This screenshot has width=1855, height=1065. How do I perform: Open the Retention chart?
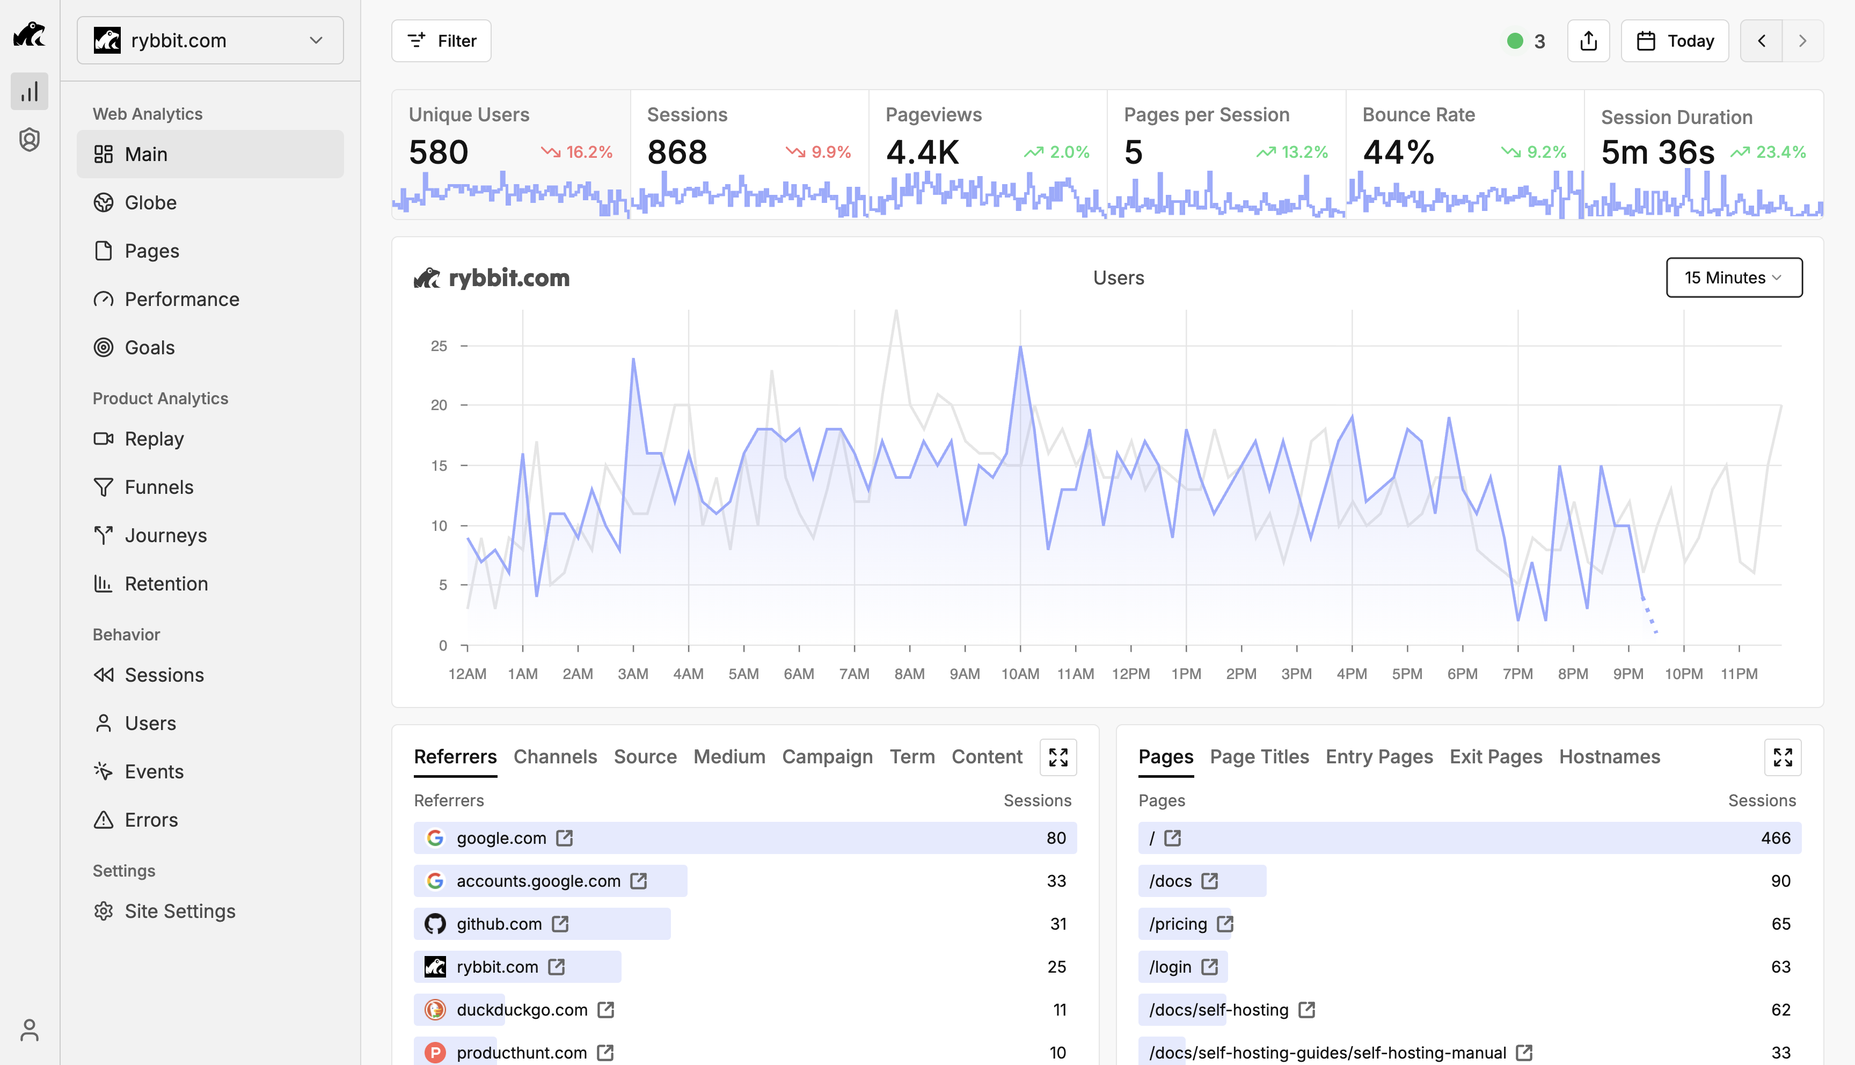(x=166, y=583)
